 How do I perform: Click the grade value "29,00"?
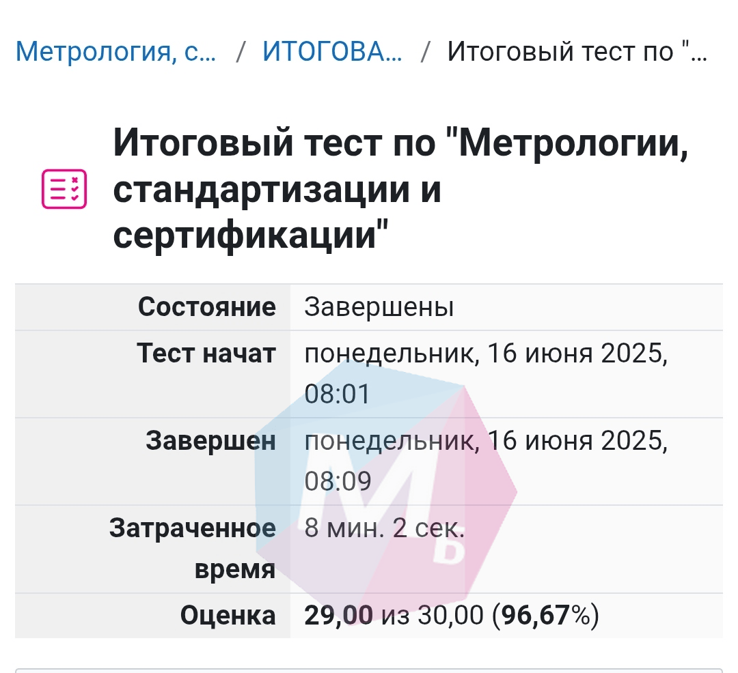pos(338,616)
